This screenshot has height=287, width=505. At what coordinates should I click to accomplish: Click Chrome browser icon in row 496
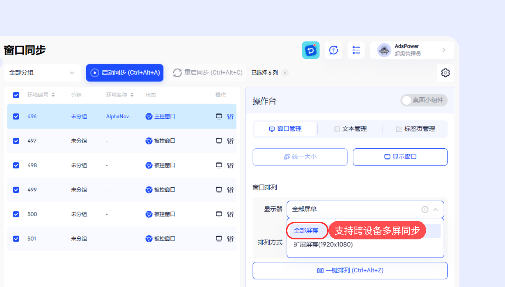coord(149,117)
